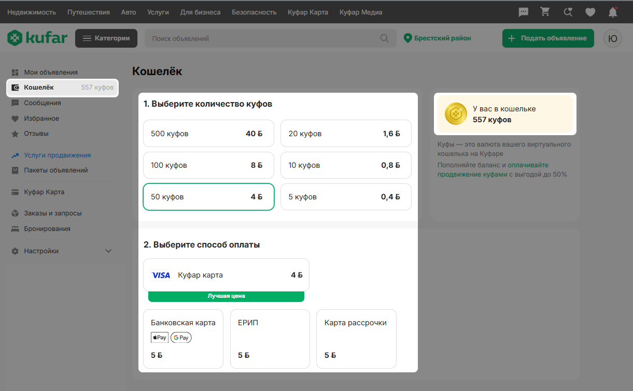Image resolution: width=633 pixels, height=391 pixels.
Task: Click the VISA logo on Куфар карта
Action: coord(161,275)
